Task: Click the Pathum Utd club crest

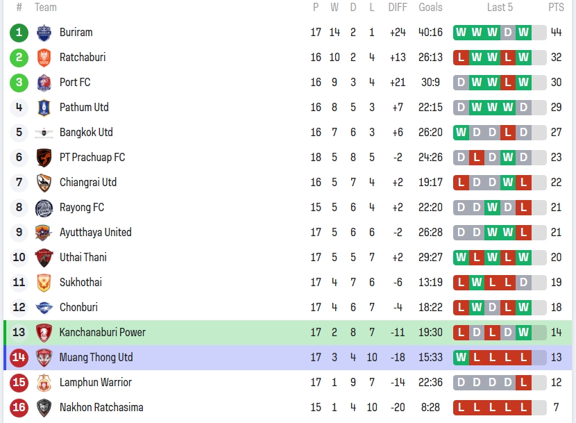Action: (x=44, y=108)
